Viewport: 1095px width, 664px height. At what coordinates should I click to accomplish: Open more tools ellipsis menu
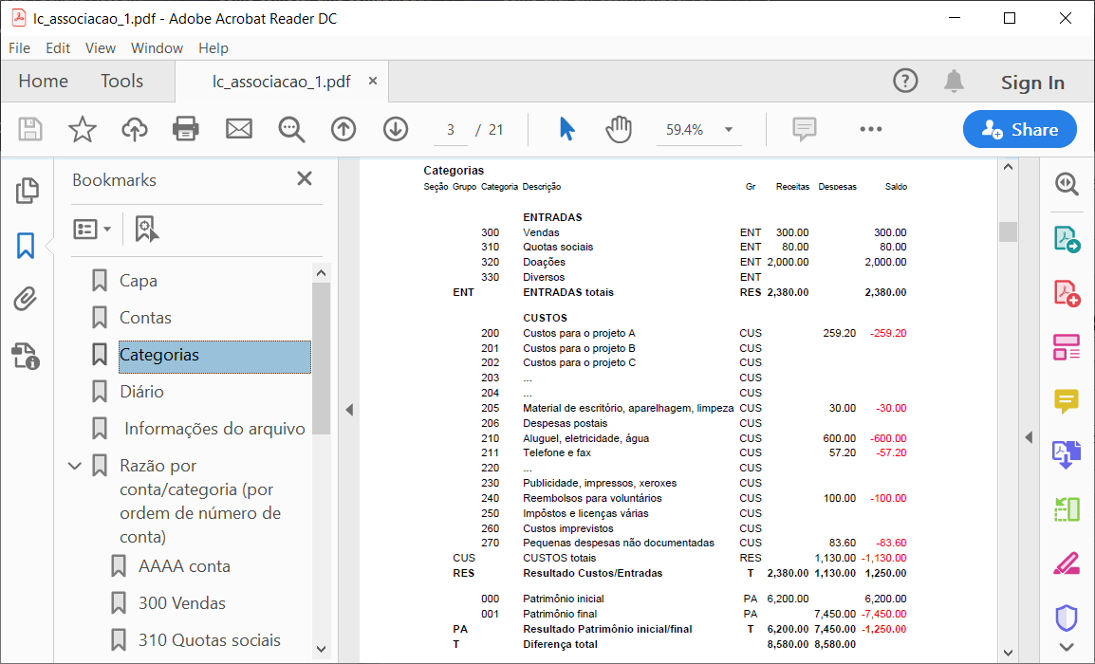[x=871, y=129]
